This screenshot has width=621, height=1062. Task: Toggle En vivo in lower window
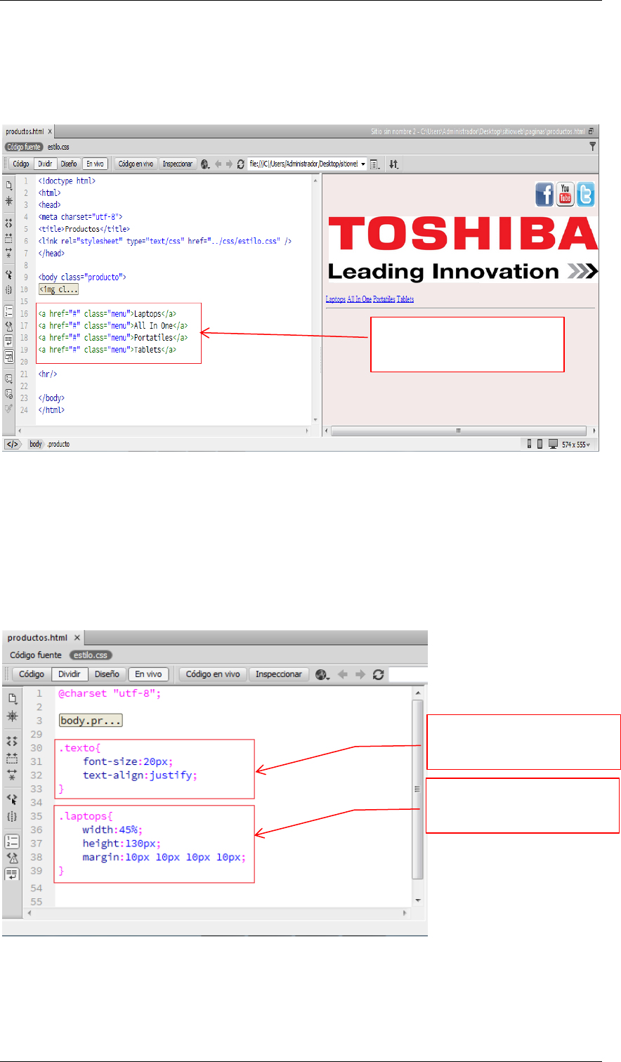tap(148, 674)
